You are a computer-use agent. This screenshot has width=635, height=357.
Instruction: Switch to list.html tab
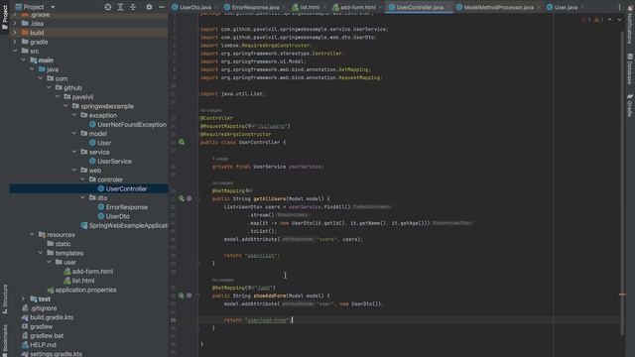310,7
